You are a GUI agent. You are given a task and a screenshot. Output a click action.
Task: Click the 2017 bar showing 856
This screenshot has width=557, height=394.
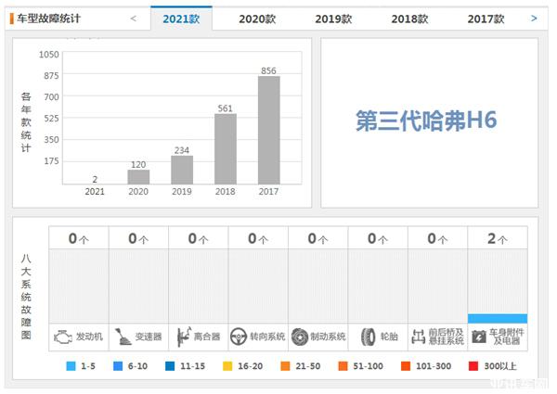click(x=268, y=130)
